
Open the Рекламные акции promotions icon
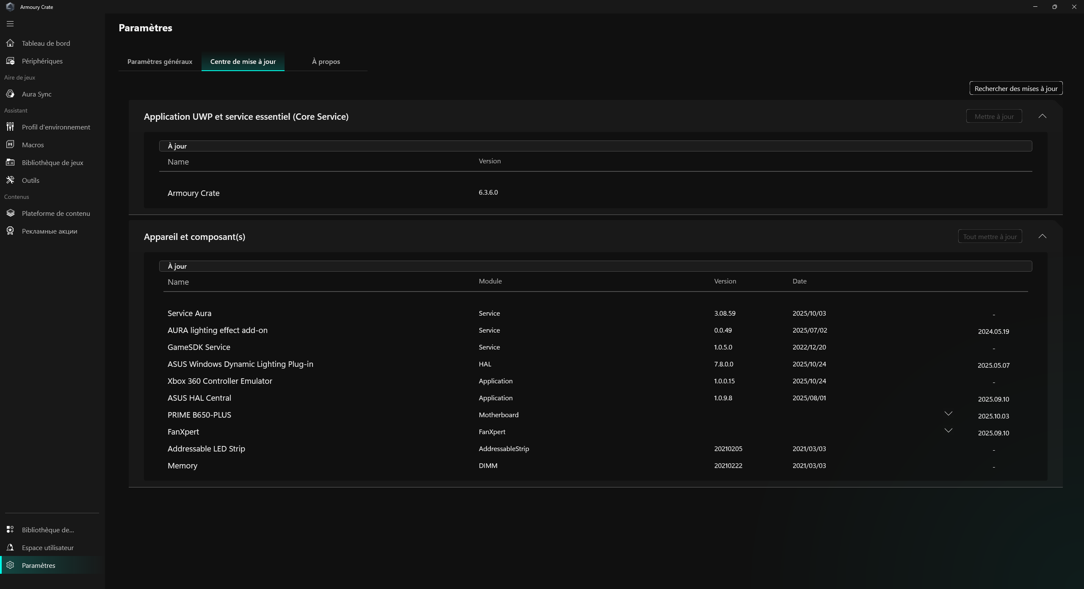(10, 231)
